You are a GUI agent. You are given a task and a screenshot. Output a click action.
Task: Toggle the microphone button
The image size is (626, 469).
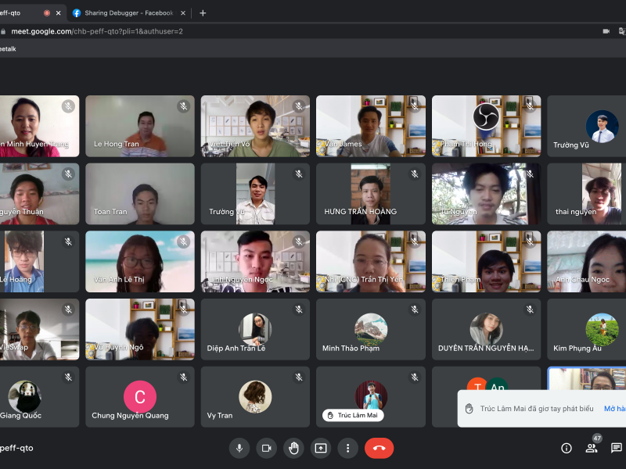coord(239,448)
